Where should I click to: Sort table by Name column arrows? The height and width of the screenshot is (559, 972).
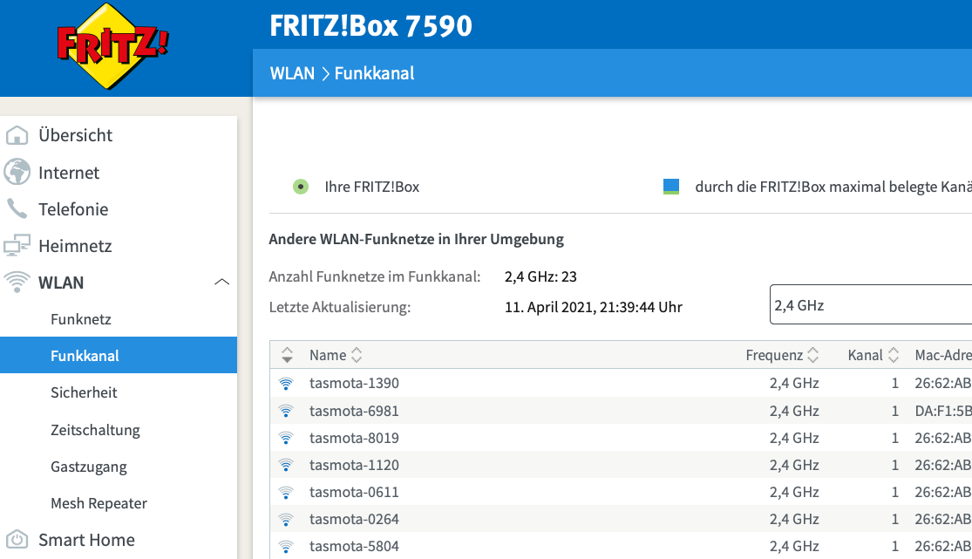(357, 355)
